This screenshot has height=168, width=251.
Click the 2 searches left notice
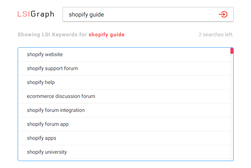click(x=216, y=34)
